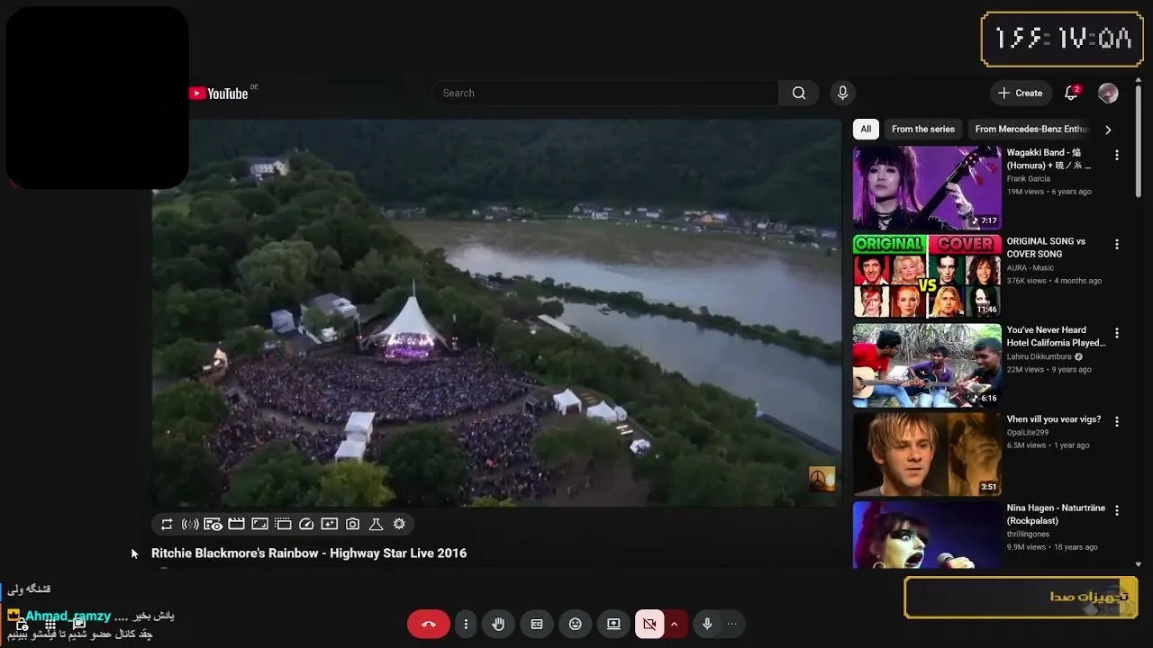This screenshot has width=1153, height=648.
Task: Toggle the loop video tool icon
Action: pos(167,524)
